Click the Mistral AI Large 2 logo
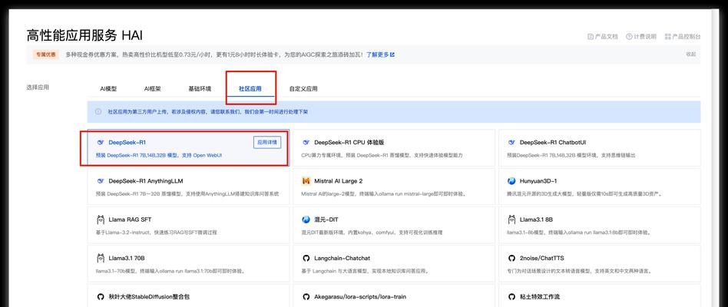This screenshot has width=728, height=307. [x=306, y=181]
